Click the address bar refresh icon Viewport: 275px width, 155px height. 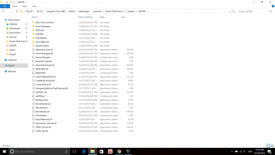pos(233,11)
